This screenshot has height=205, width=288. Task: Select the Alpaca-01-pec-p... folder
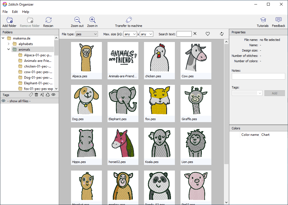[x=38, y=55]
